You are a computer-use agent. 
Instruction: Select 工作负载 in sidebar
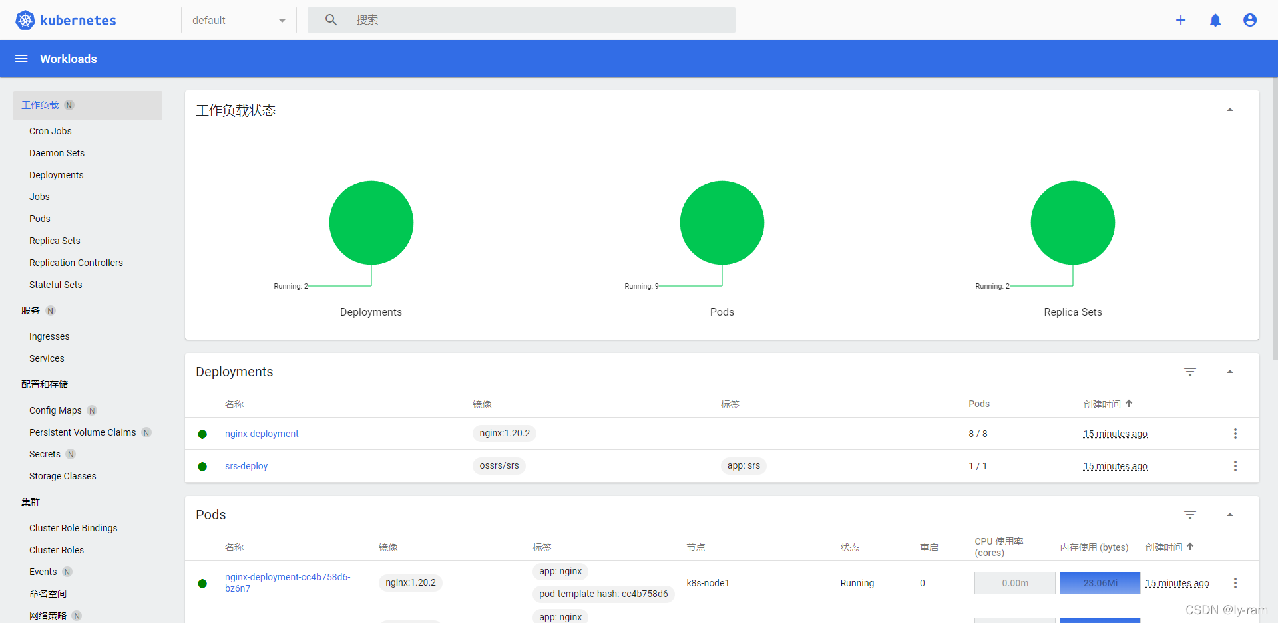click(88, 105)
